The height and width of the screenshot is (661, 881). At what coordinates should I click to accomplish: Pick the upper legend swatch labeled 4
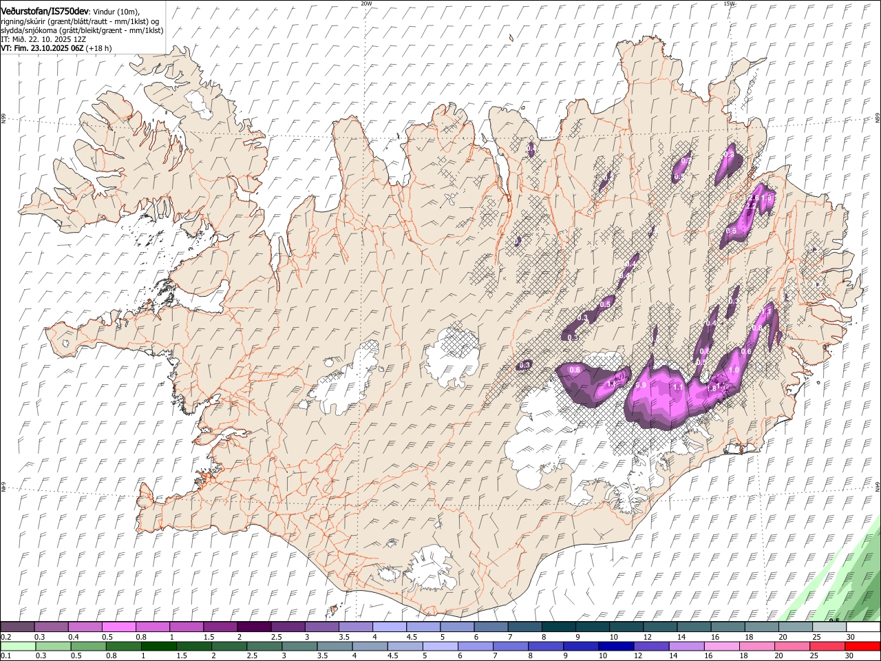tap(390, 627)
